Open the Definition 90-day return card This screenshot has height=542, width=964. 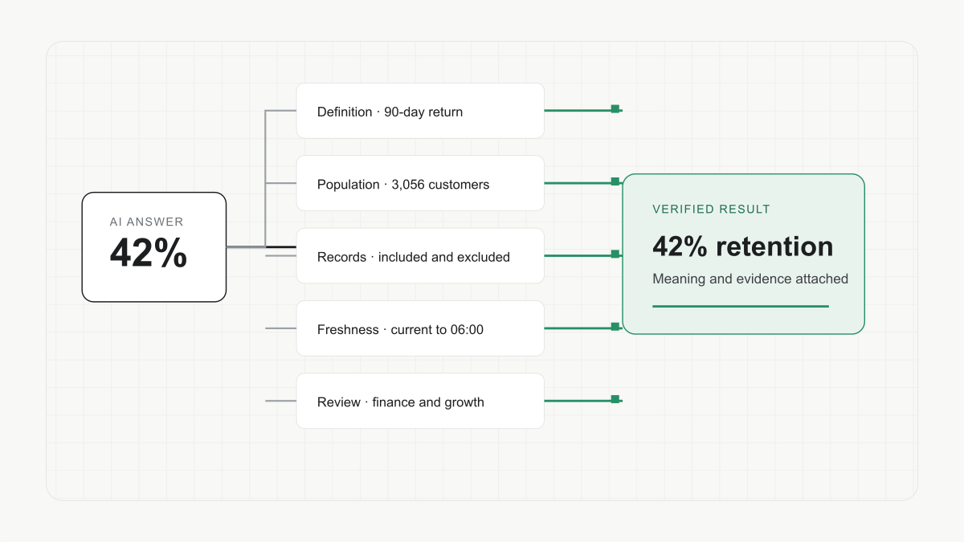(x=420, y=111)
